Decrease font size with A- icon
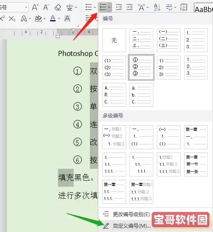Viewport: 213px width, 232px height. [x=46, y=7]
